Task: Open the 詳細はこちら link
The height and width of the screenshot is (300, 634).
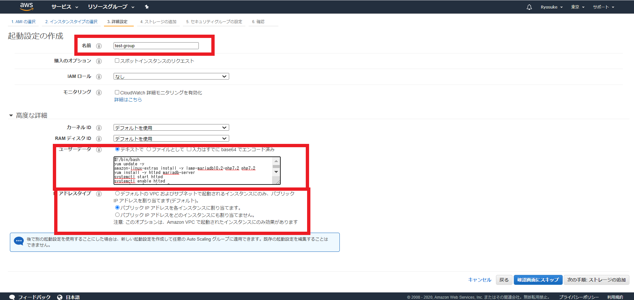Action: click(x=128, y=100)
